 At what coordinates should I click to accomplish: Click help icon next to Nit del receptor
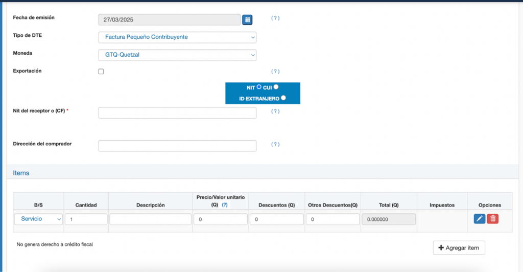275,111
